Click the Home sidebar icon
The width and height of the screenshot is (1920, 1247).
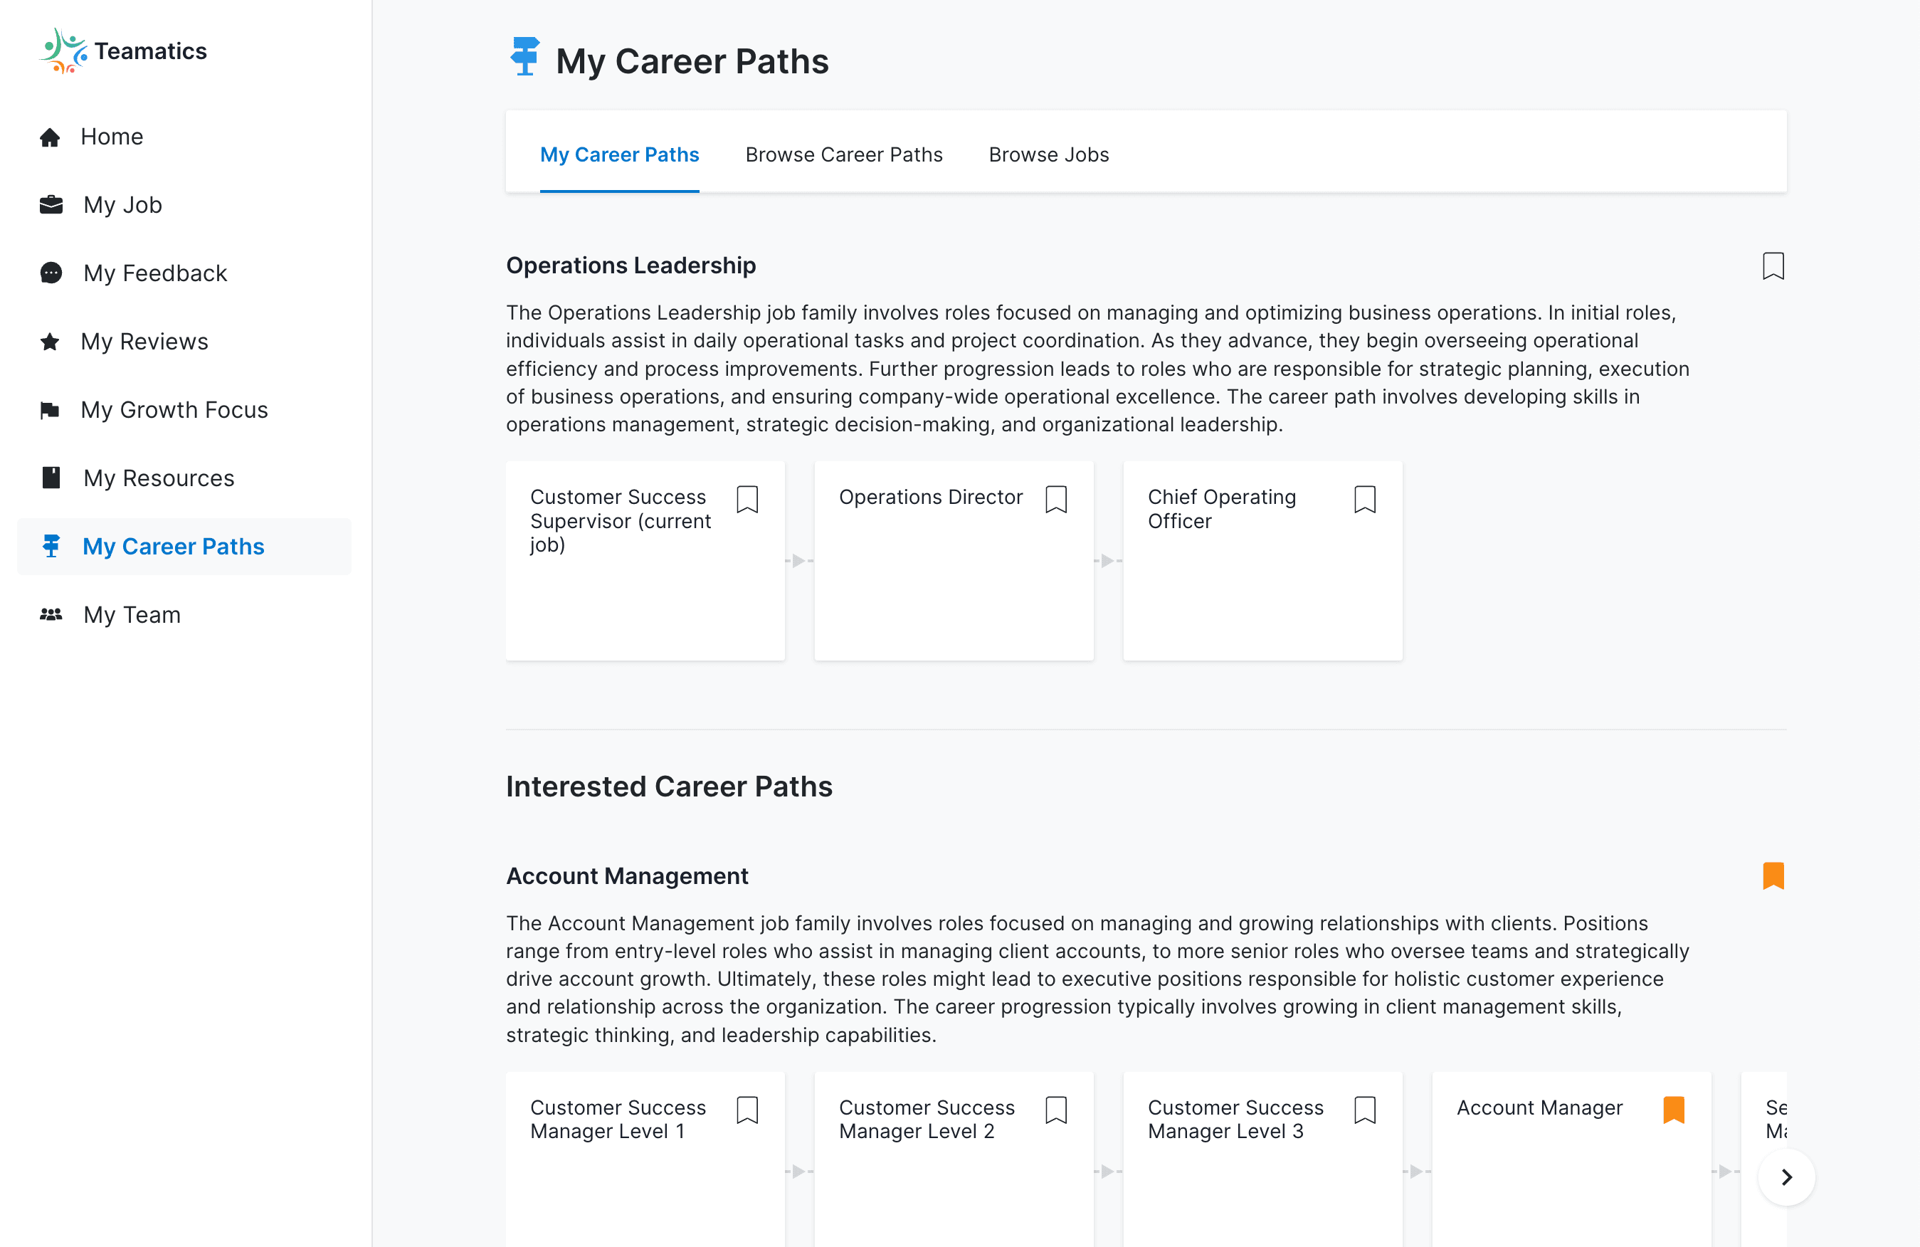click(49, 136)
